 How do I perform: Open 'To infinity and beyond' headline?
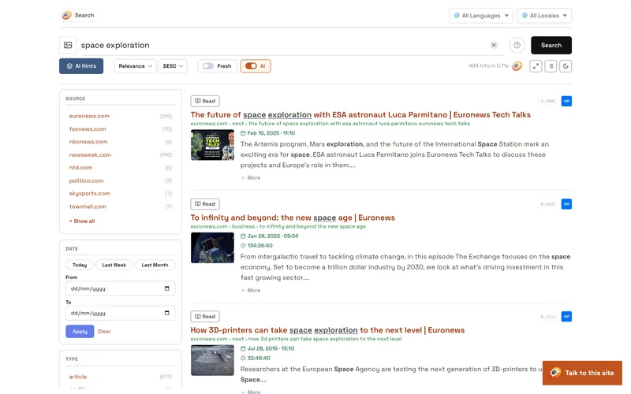click(x=293, y=217)
